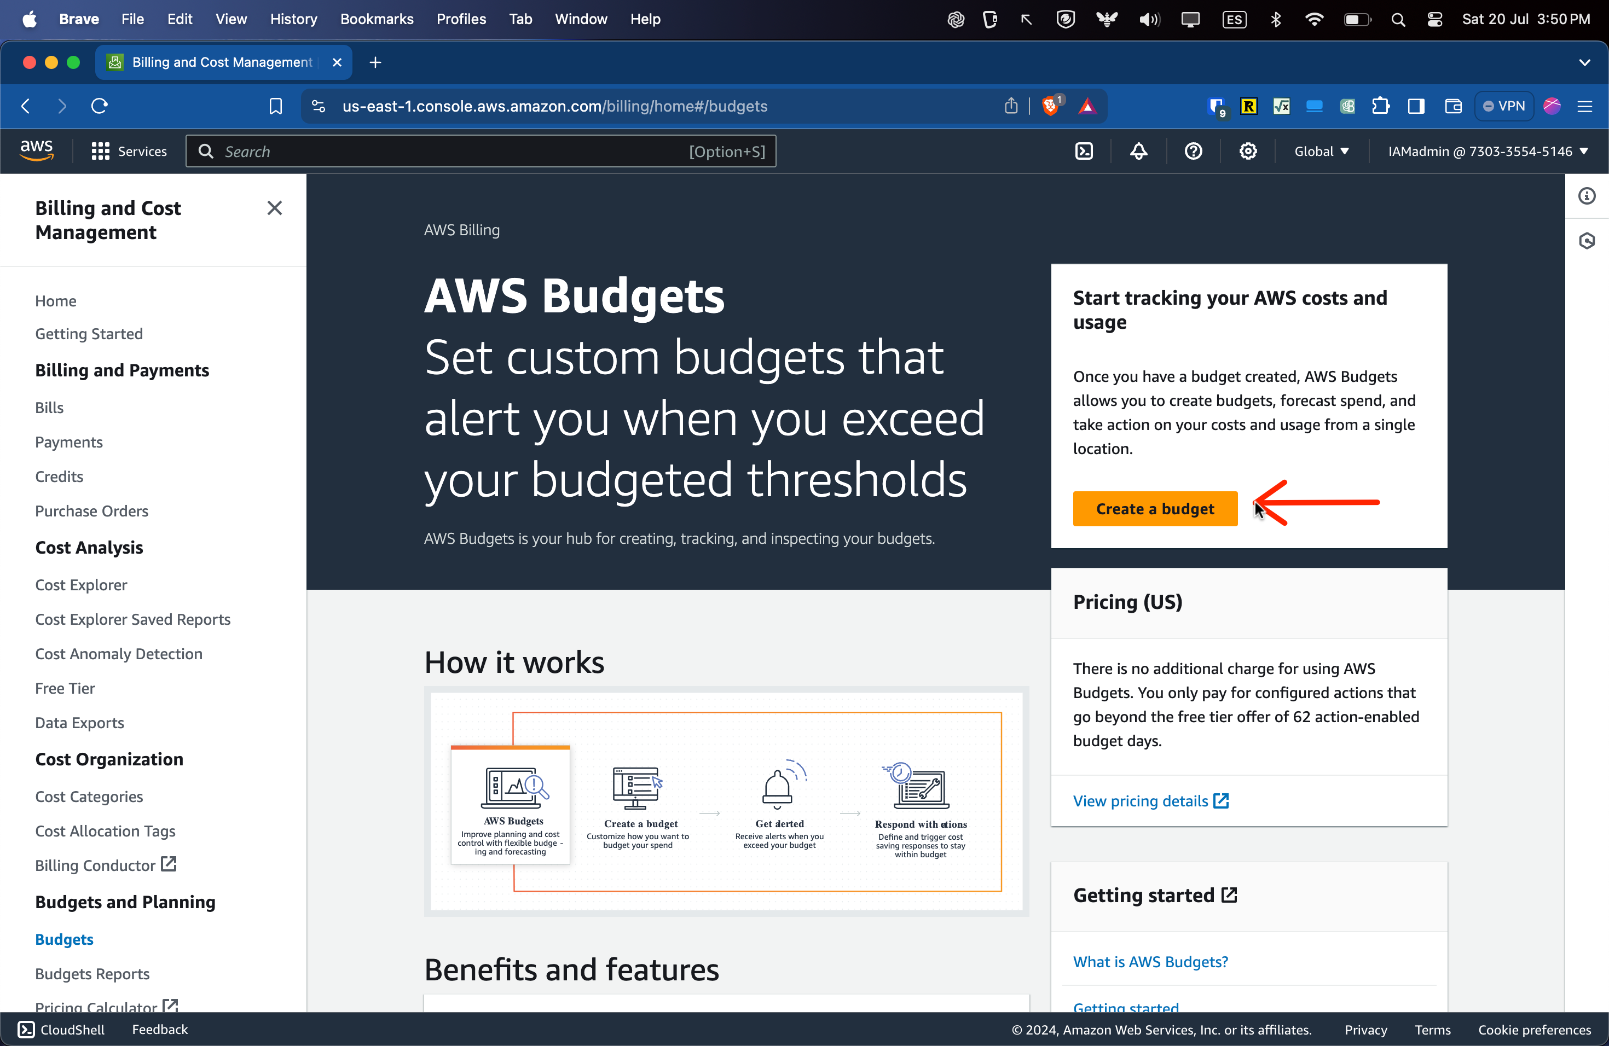The width and height of the screenshot is (1609, 1046).
Task: Select Cost Explorer in sidebar
Action: pos(81,584)
